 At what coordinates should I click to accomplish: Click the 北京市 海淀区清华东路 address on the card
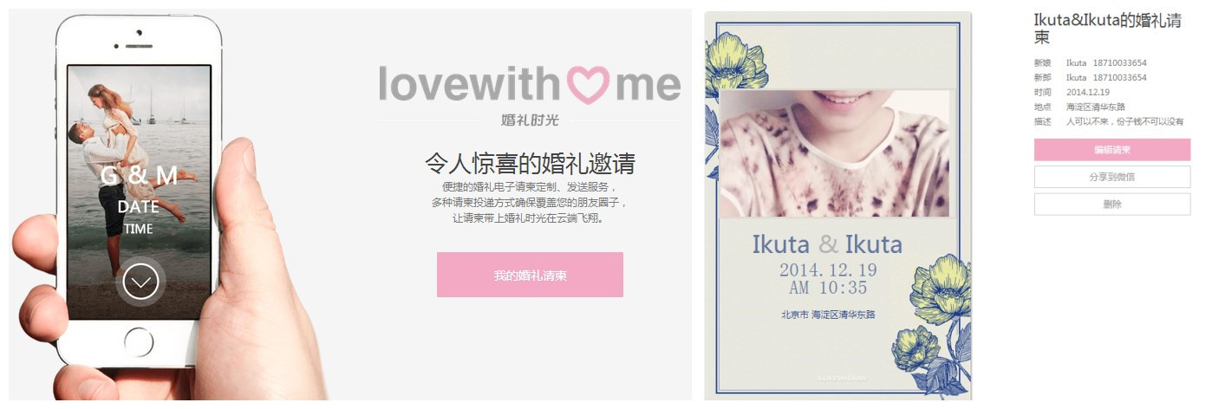tap(828, 315)
